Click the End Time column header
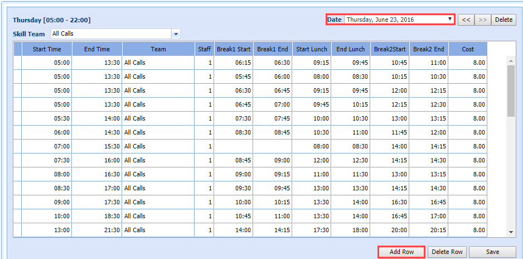 [97, 49]
